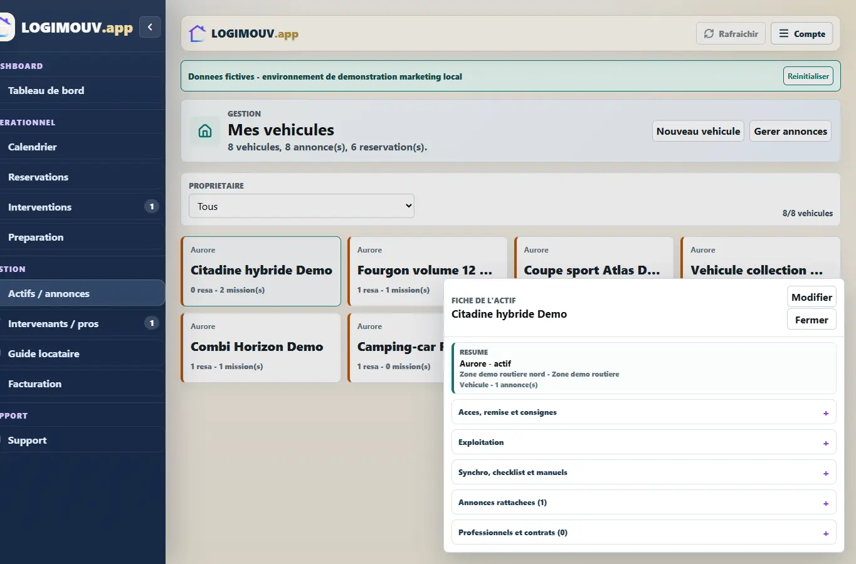Refresh the page with Rafraichir
Screen dimensions: 856x564
pos(731,34)
